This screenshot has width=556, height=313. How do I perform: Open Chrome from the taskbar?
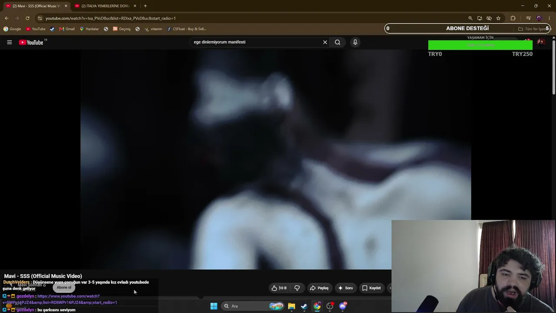pos(317,306)
